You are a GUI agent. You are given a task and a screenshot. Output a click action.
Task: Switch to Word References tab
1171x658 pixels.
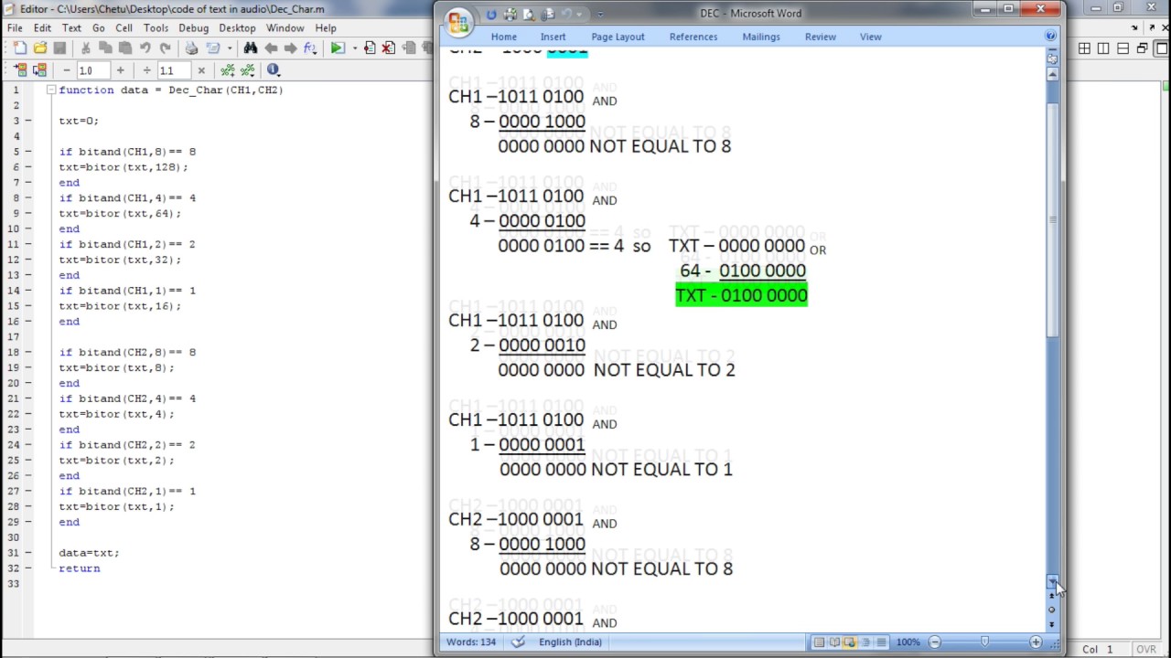point(693,37)
